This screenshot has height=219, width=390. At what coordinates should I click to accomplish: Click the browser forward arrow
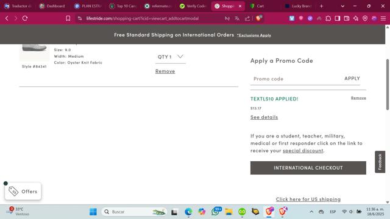tap(16, 18)
